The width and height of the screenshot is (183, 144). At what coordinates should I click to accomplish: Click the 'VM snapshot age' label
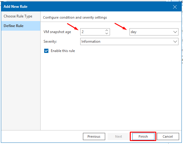(57, 32)
